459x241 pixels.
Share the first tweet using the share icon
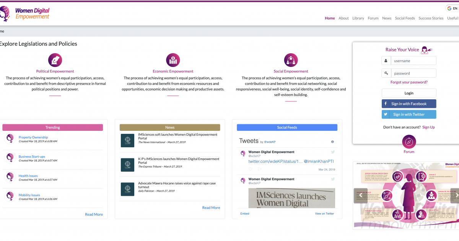260,169
